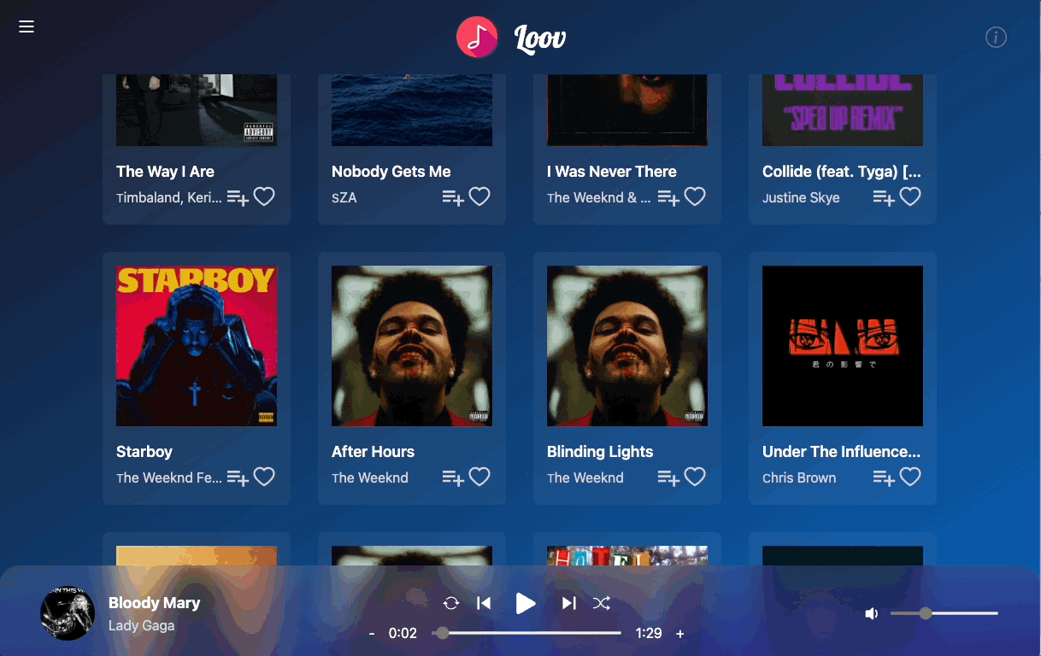Skip to next track
Viewport: 1041px width, 656px height.
pos(568,604)
